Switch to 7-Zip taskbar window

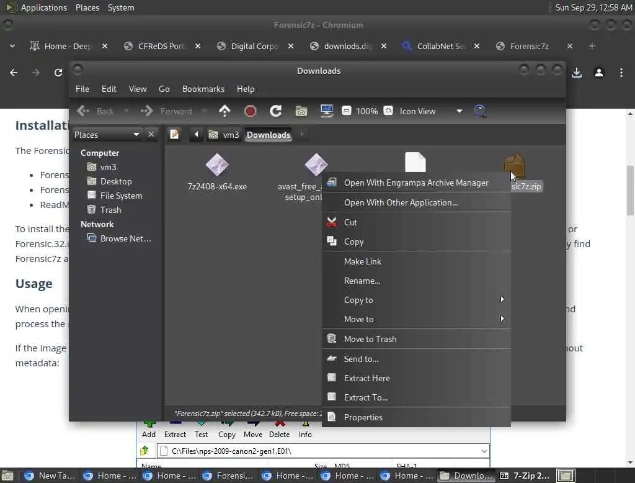(525, 476)
